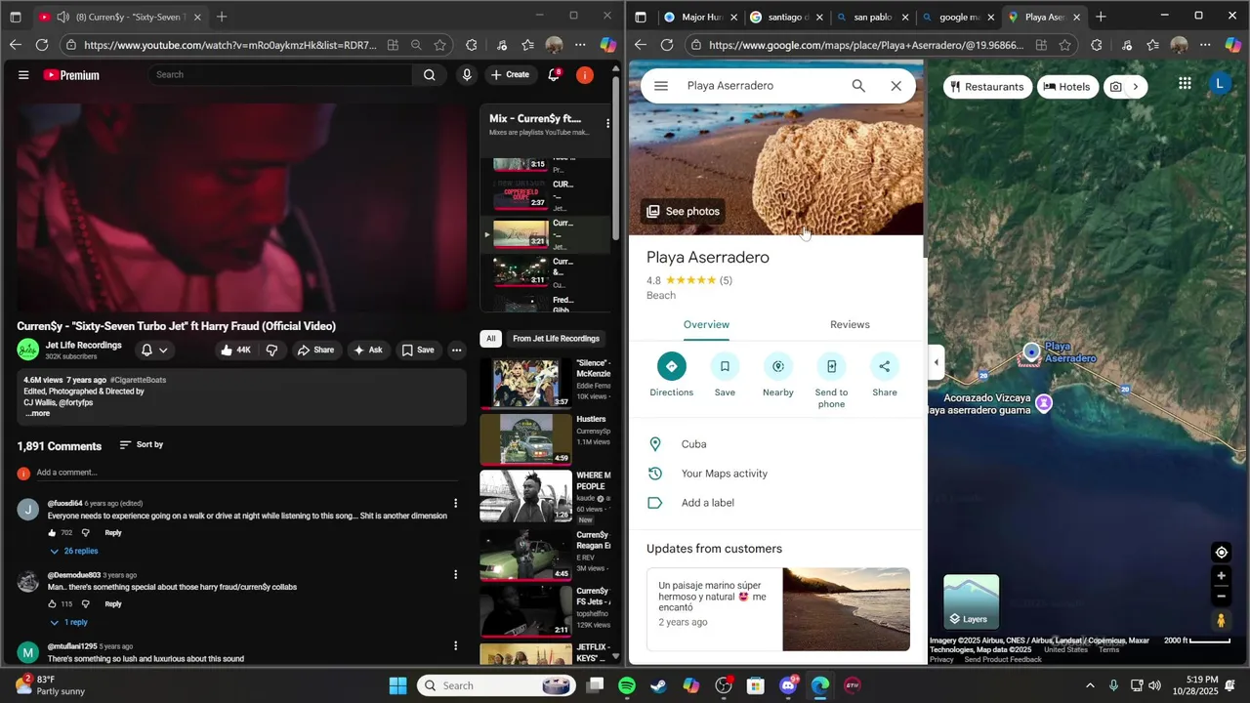Click the Playa Aserradero search field
The height and width of the screenshot is (703, 1250).
click(x=762, y=86)
